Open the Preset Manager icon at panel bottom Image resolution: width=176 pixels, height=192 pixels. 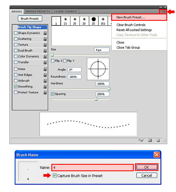[150, 140]
